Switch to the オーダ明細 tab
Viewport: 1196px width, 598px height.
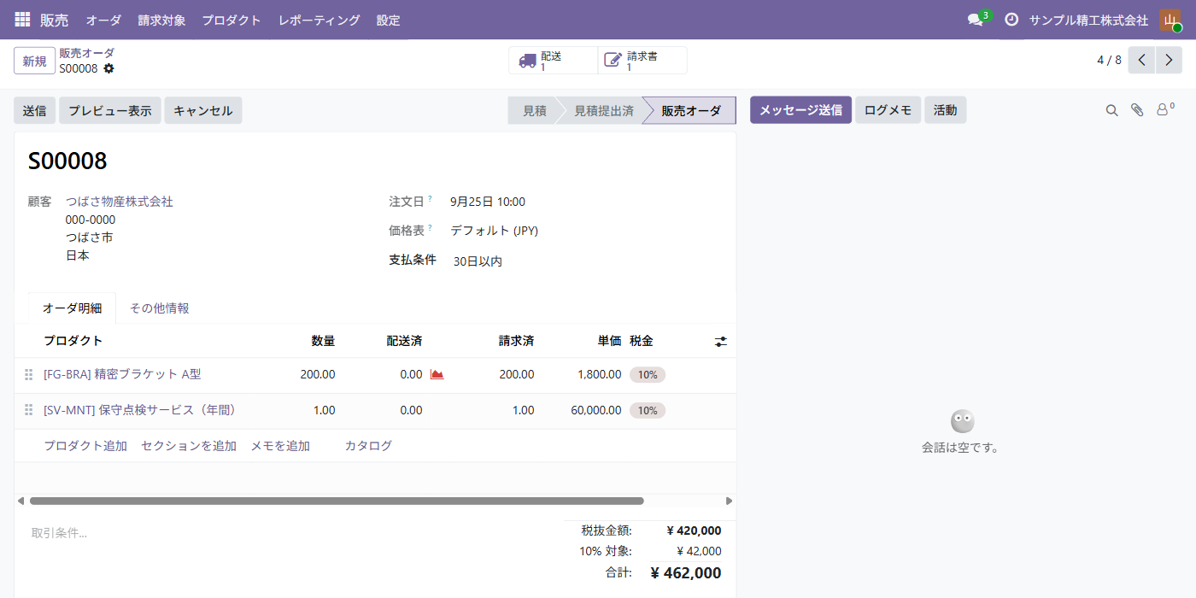72,308
